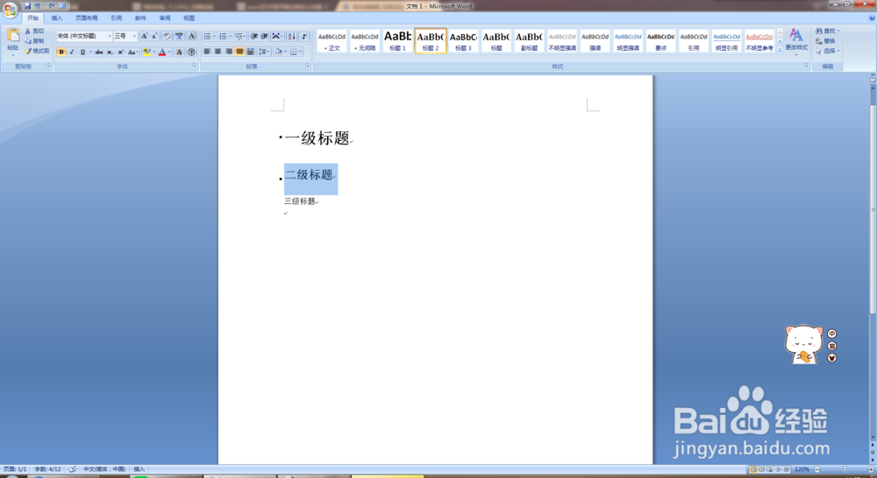Click the Paste clipboard icon
The width and height of the screenshot is (877, 478).
click(x=12, y=35)
